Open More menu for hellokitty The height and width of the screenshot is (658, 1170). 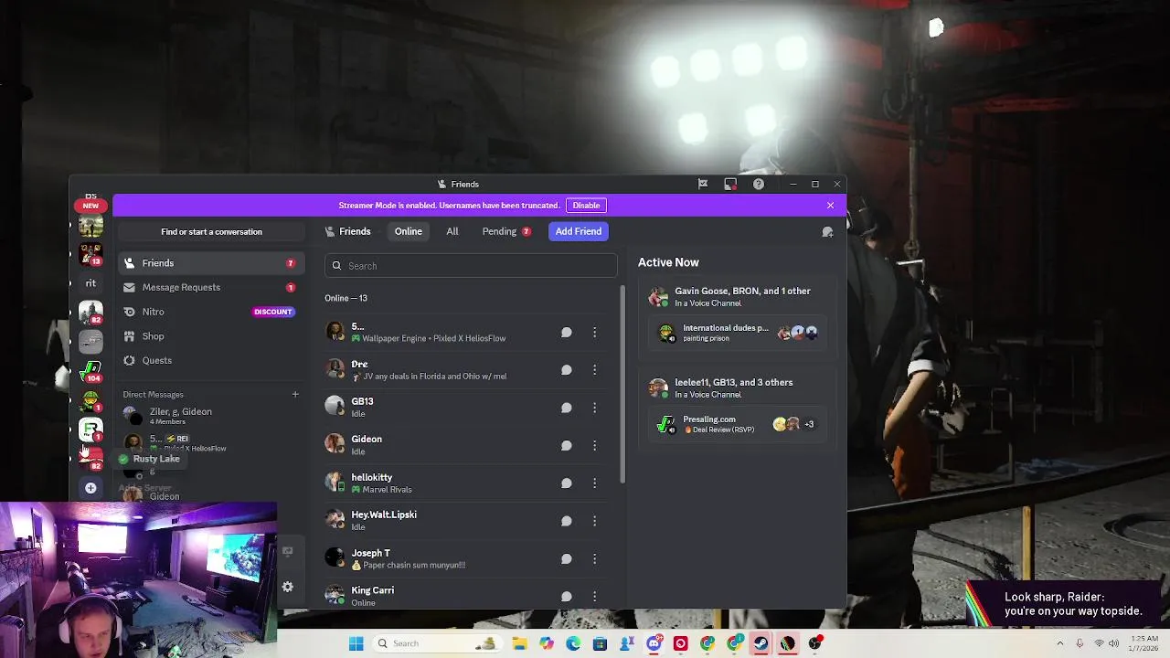pos(594,483)
